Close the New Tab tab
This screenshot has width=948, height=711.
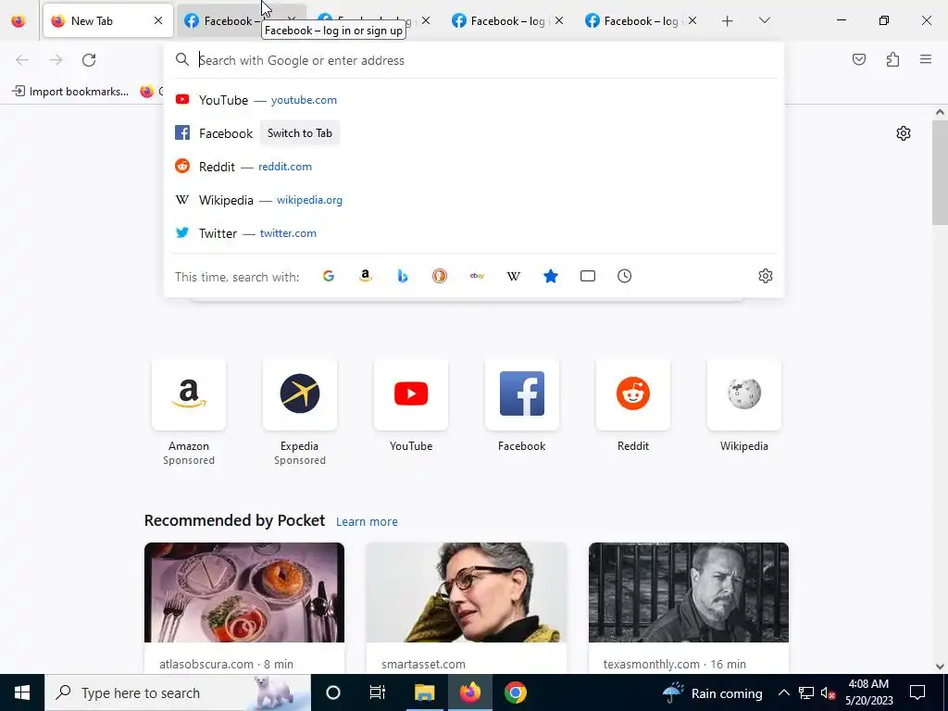(158, 20)
